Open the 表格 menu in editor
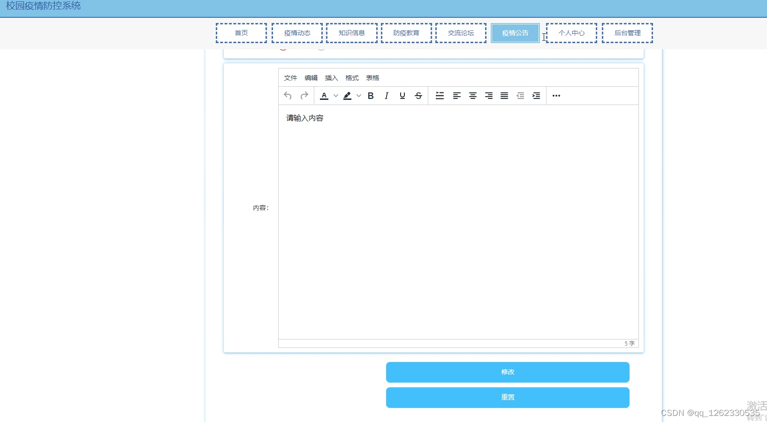Image resolution: width=767 pixels, height=422 pixels. point(372,78)
